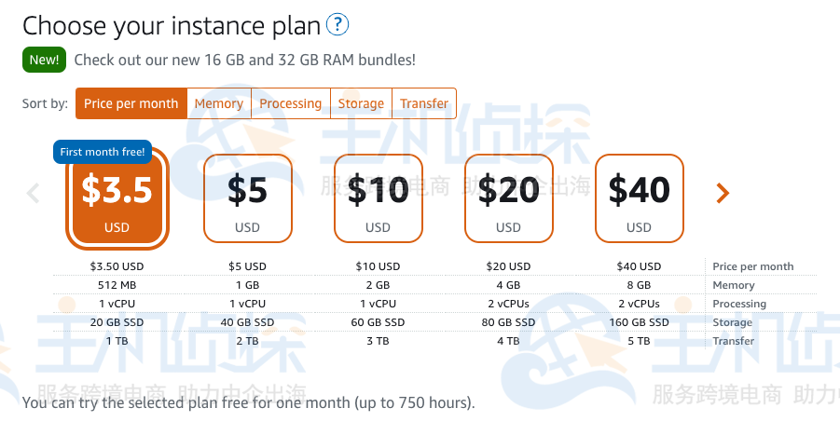Pick the $10 USD plan card
This screenshot has height=435, width=840.
(379, 198)
